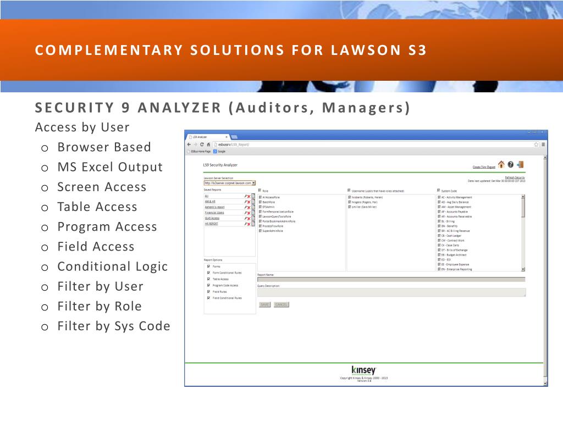Click the Query Description text area
Viewport: 563px width, 422px height.
(391, 292)
